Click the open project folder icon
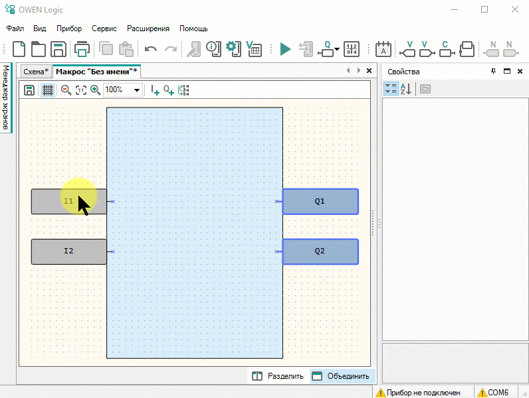Screen dimensions: 529x398 (x=39, y=49)
